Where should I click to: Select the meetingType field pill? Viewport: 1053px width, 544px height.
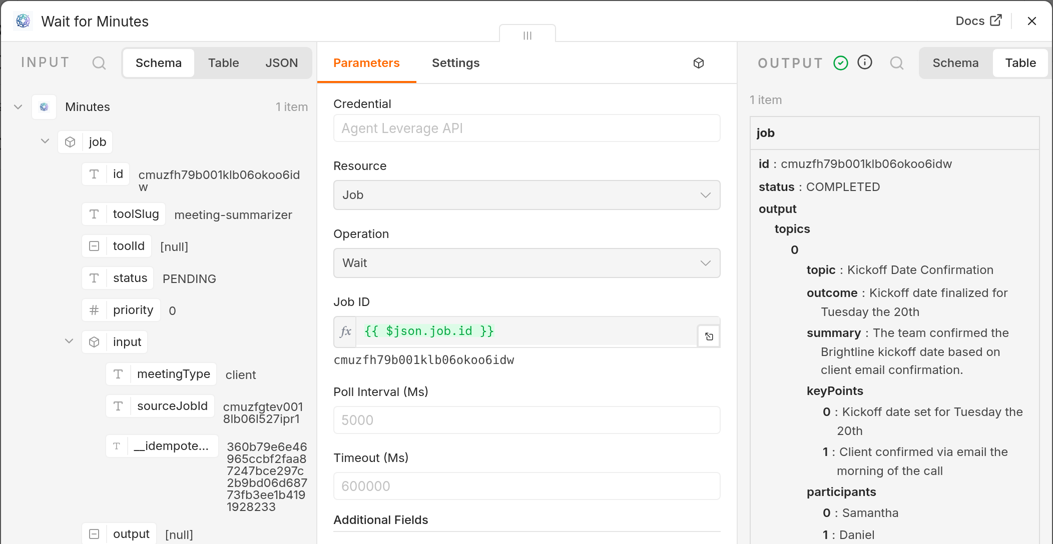(161, 374)
